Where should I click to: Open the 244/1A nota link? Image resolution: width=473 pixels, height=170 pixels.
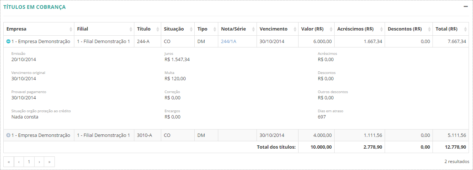point(228,42)
